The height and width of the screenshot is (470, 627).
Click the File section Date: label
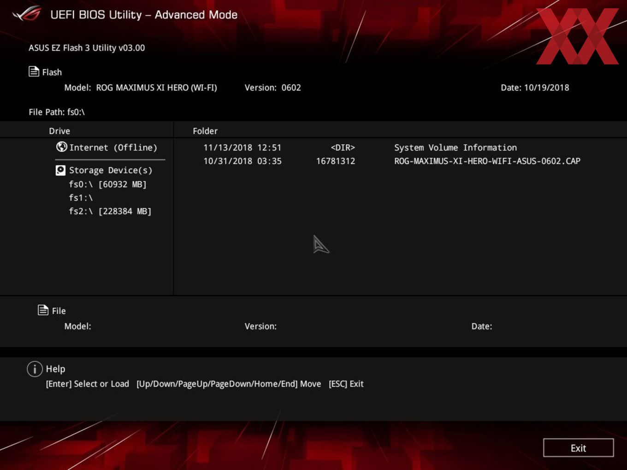[481, 326]
